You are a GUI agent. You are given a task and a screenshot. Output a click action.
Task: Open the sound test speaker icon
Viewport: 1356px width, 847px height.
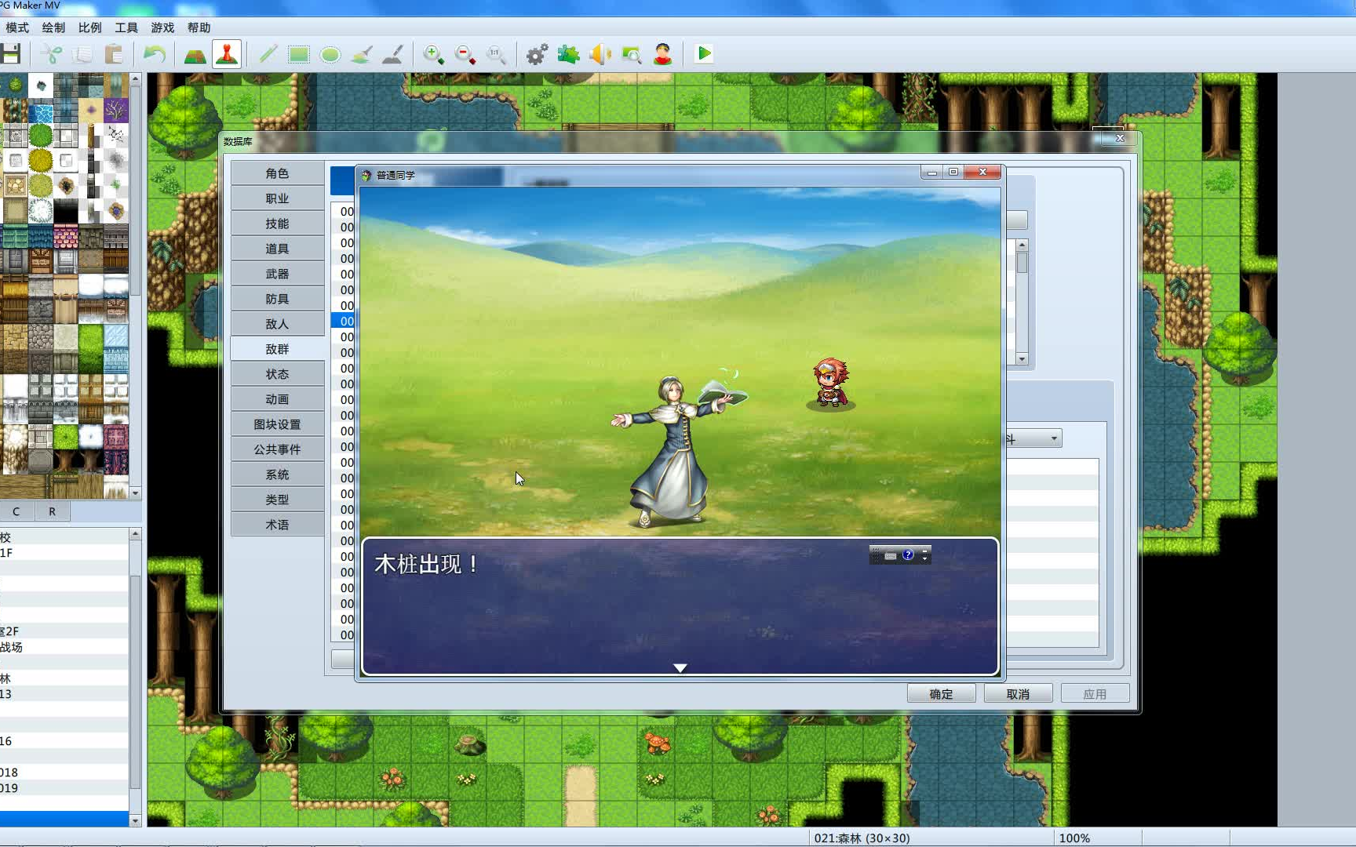tap(600, 54)
